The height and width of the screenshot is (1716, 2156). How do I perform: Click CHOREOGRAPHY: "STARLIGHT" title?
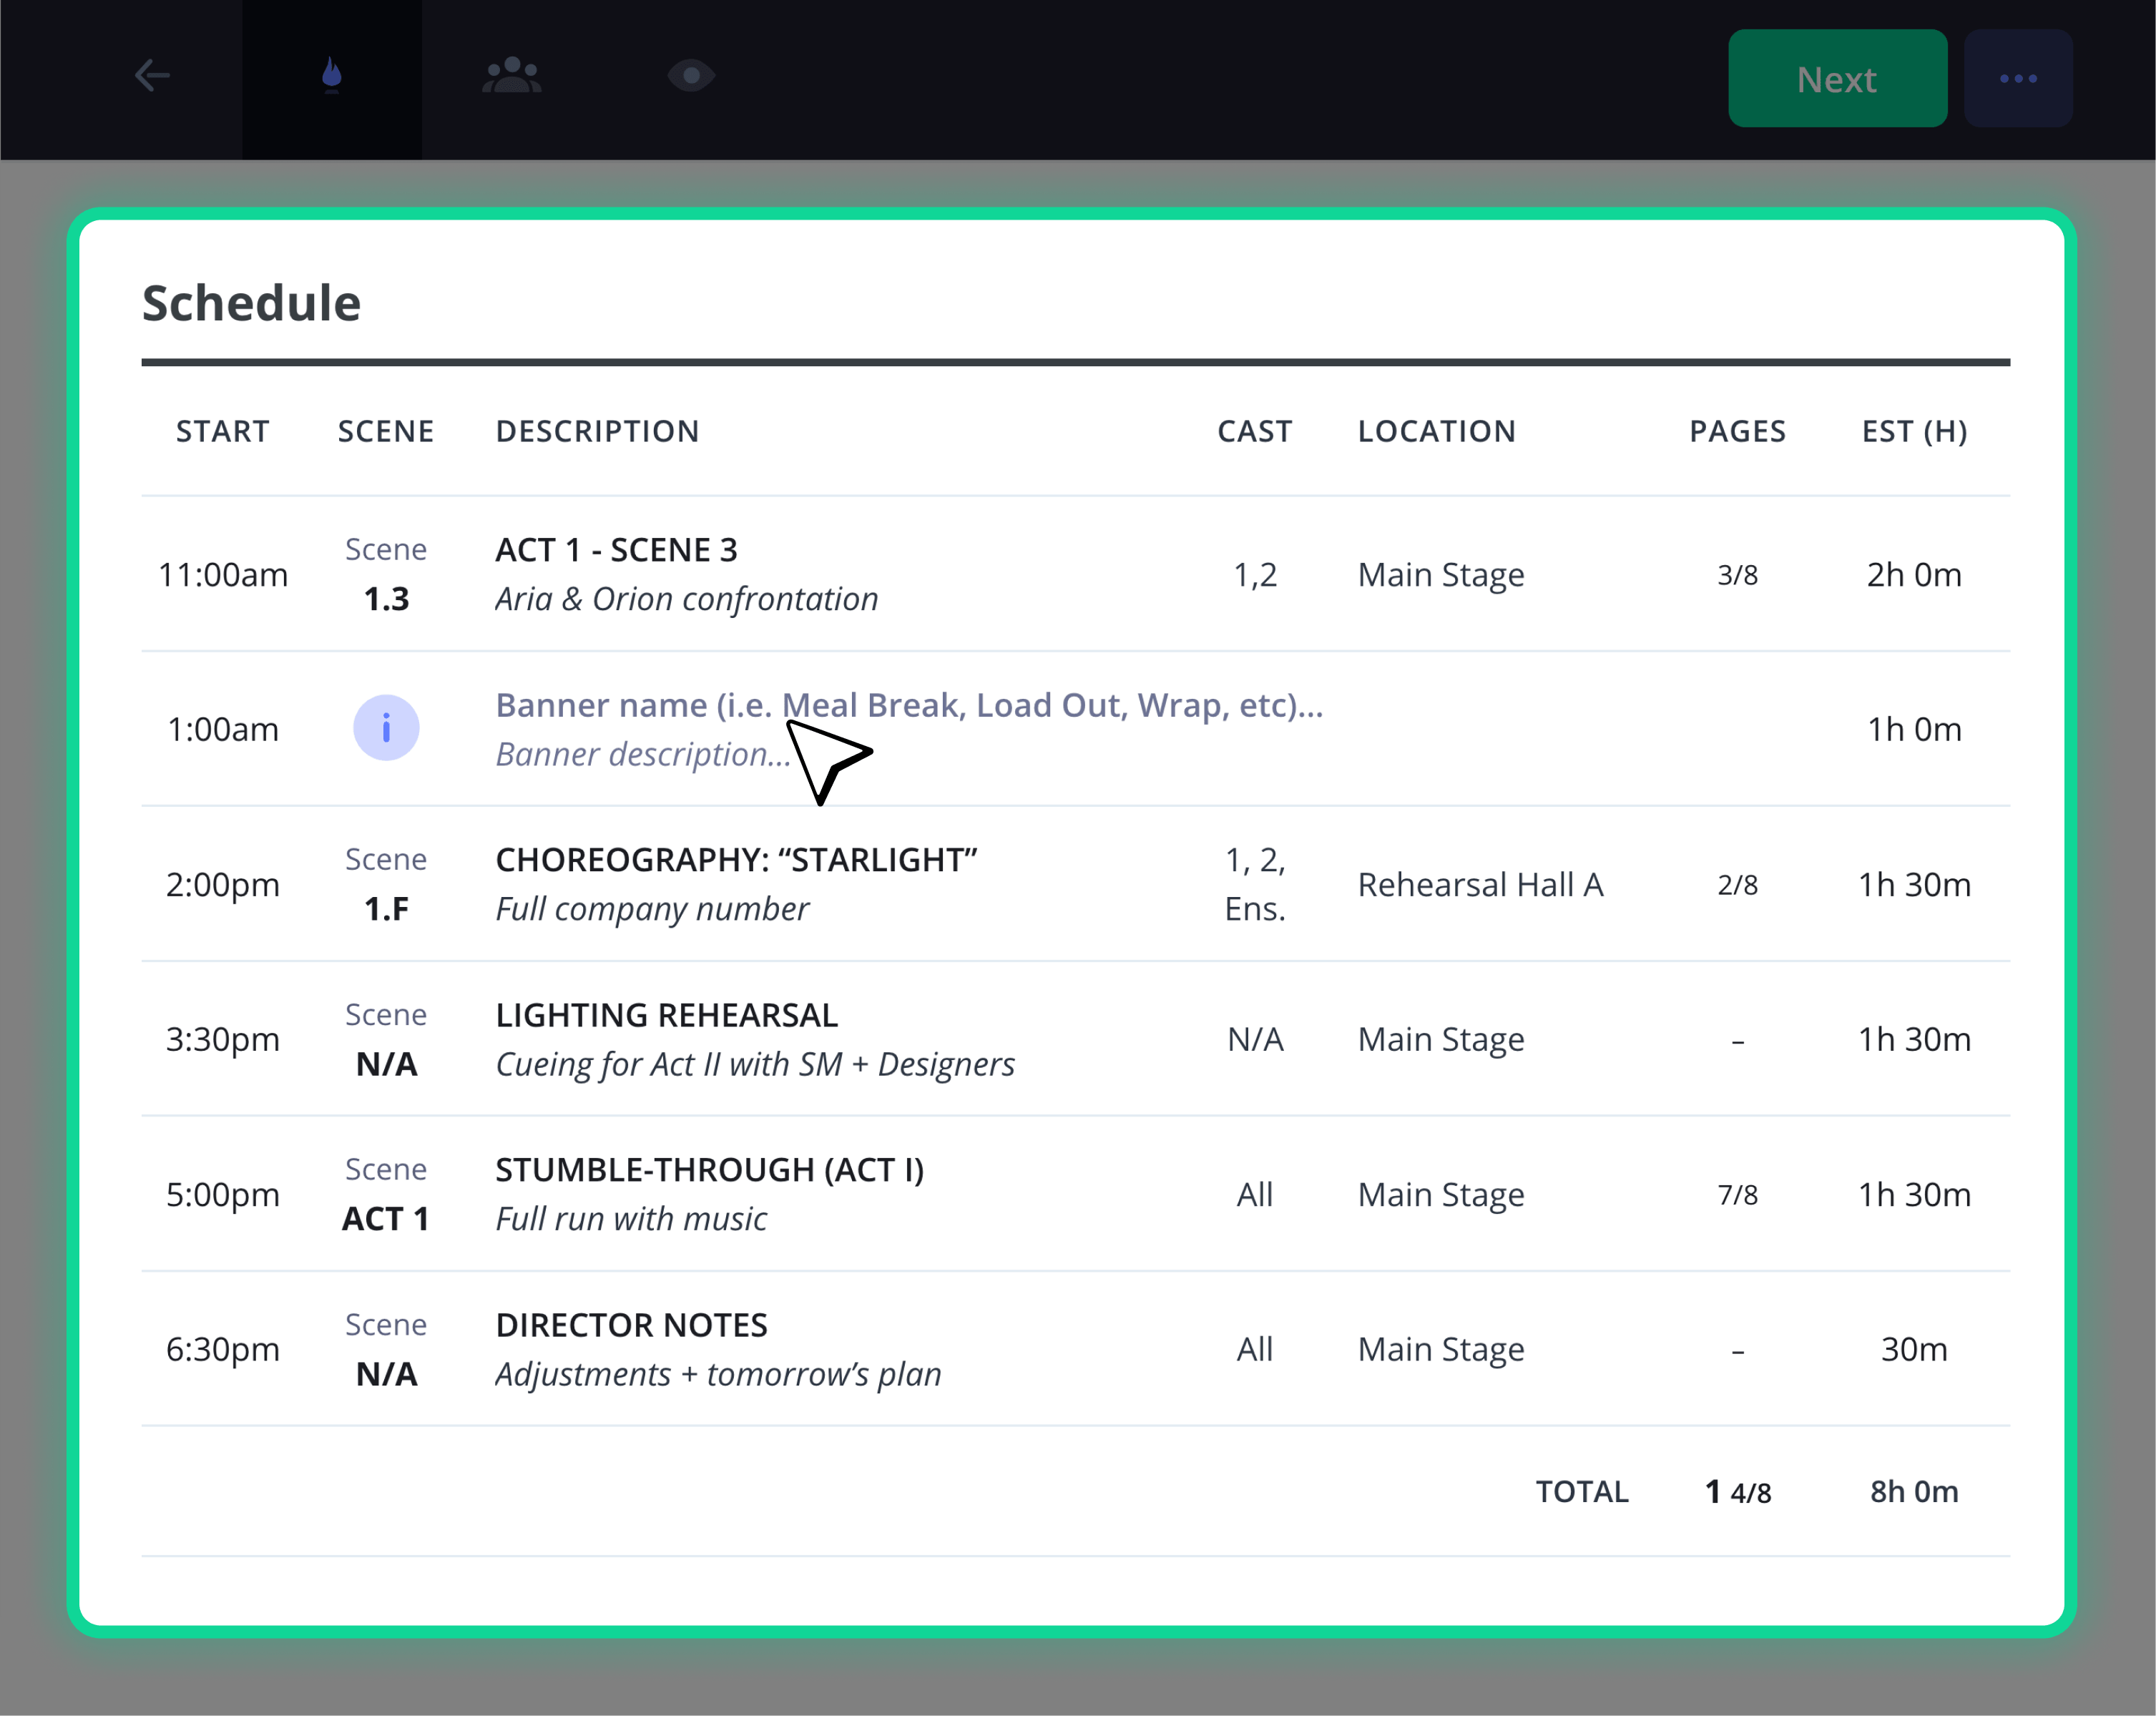[x=736, y=860]
